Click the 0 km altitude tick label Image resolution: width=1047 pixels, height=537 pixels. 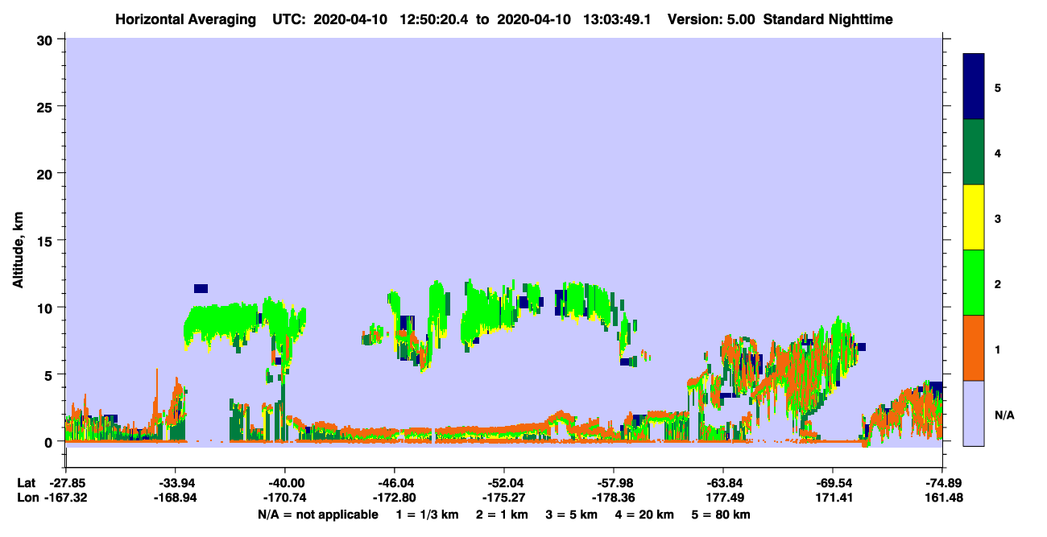click(50, 442)
